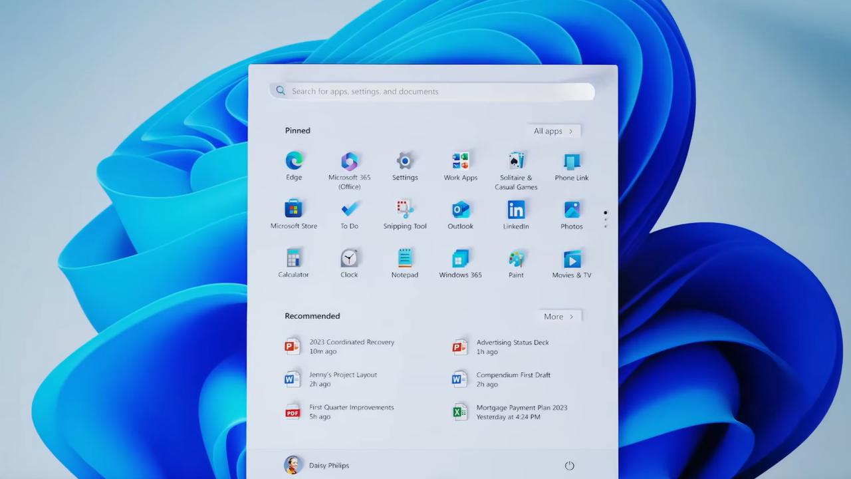The image size is (851, 479).
Task: Open the Phone Link app
Action: click(x=572, y=166)
